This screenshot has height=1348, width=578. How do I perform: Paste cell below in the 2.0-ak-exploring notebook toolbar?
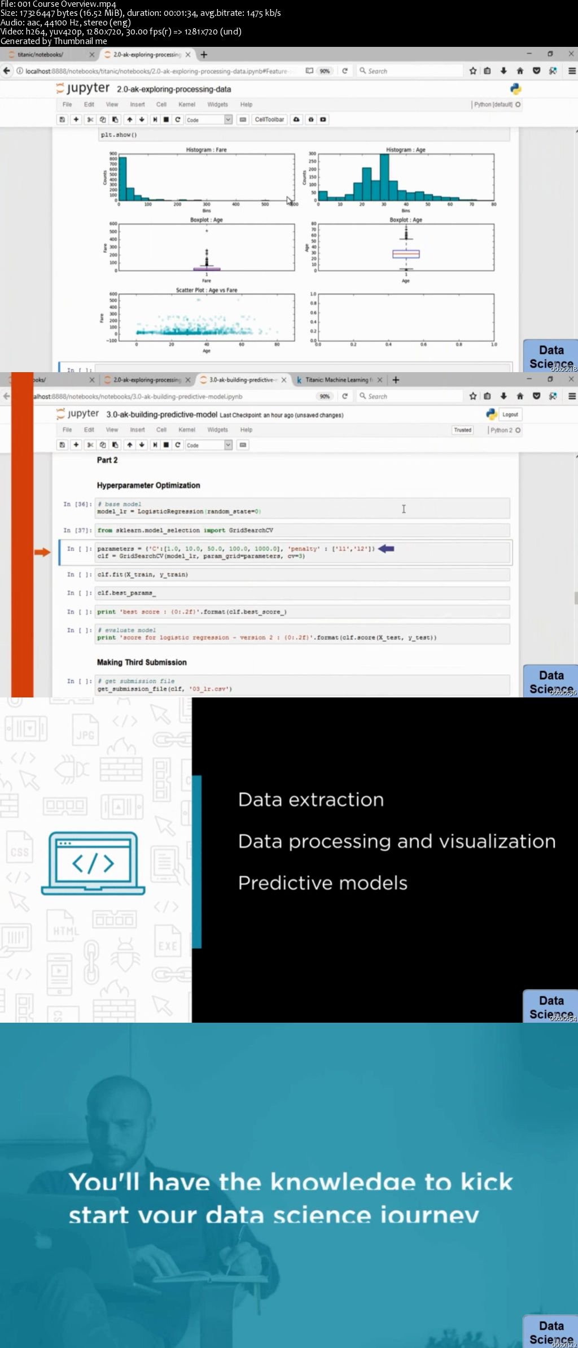[x=115, y=119]
